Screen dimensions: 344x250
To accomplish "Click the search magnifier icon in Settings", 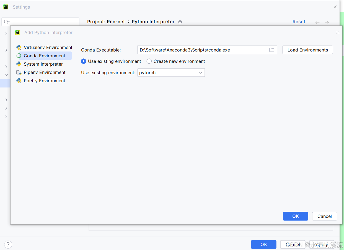I will pyautogui.click(x=7, y=22).
